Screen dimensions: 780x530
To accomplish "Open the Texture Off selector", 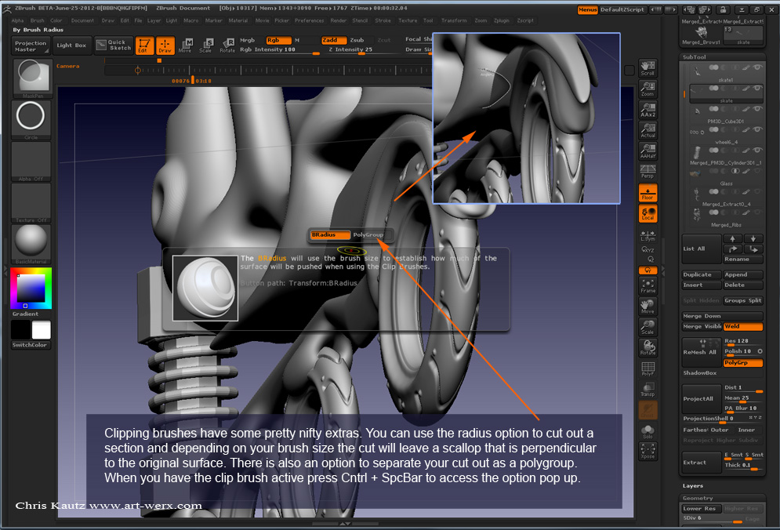I will [31, 202].
